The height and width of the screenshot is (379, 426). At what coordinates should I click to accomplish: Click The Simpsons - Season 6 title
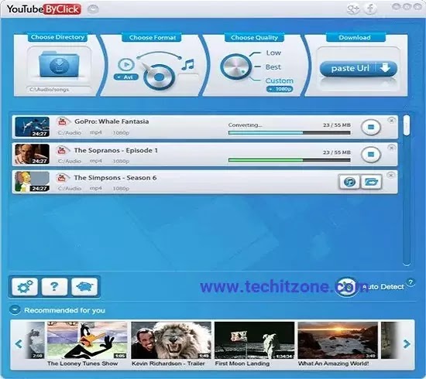(115, 178)
